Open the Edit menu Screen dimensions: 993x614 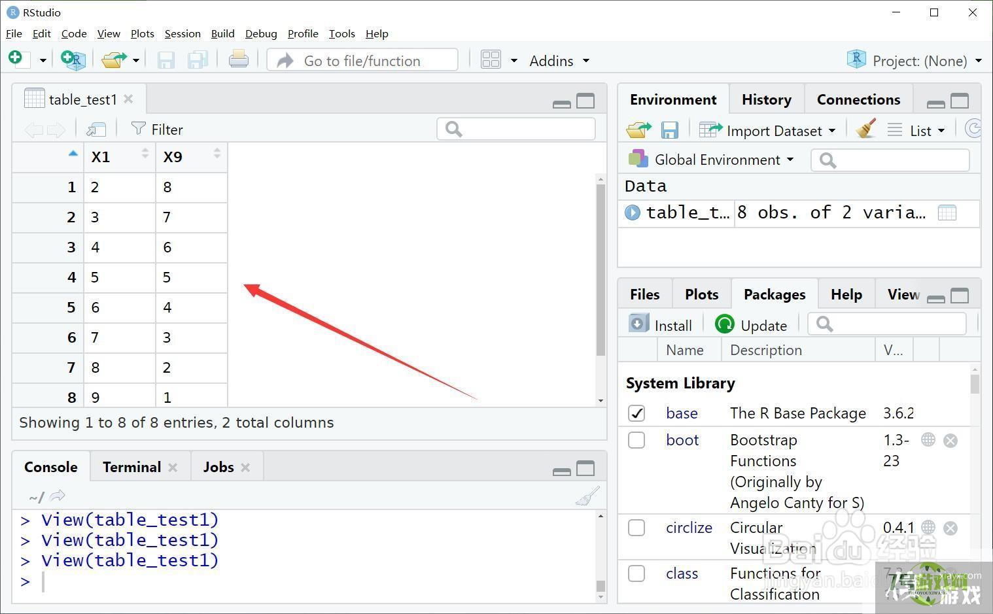pos(41,33)
